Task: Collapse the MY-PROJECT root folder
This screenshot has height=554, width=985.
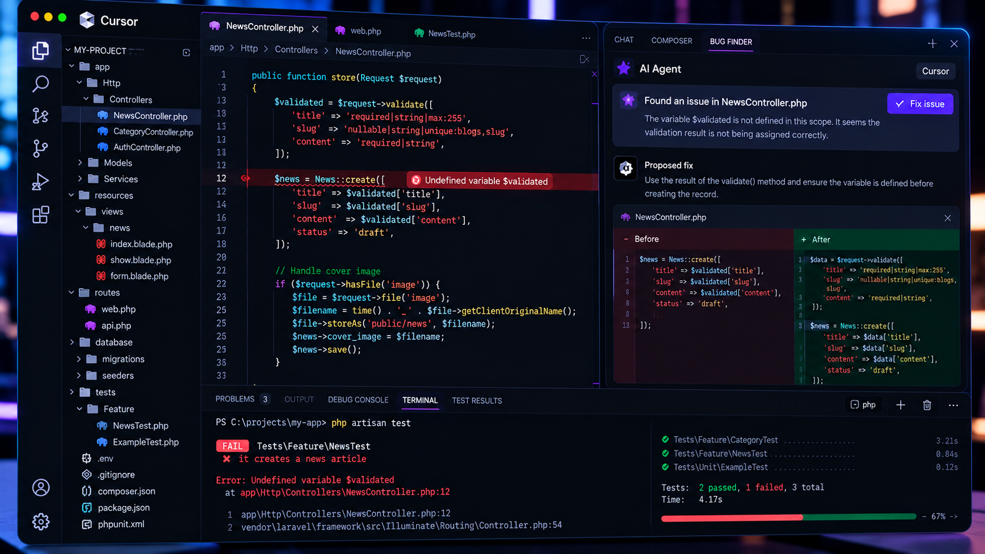Action: pos(68,50)
